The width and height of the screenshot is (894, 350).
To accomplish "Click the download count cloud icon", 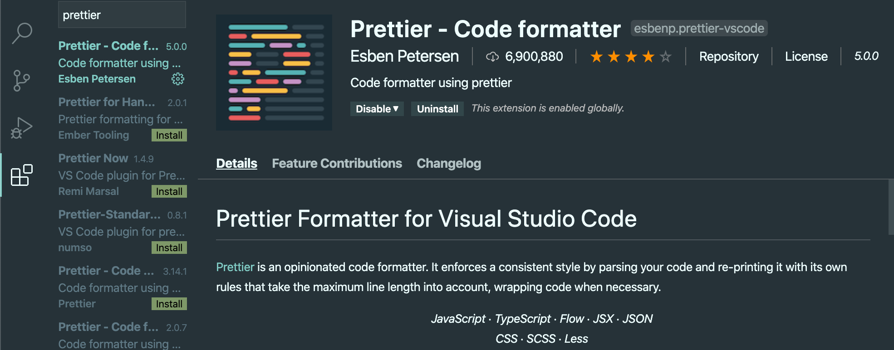I will point(492,57).
